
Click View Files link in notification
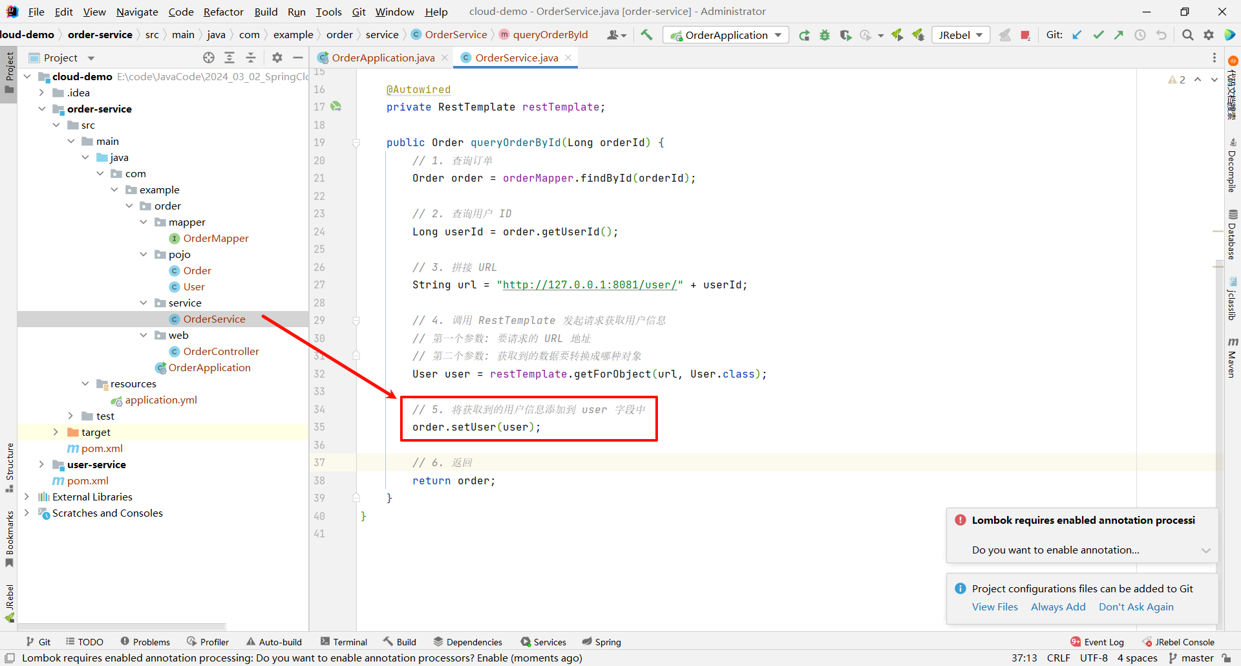(x=995, y=607)
